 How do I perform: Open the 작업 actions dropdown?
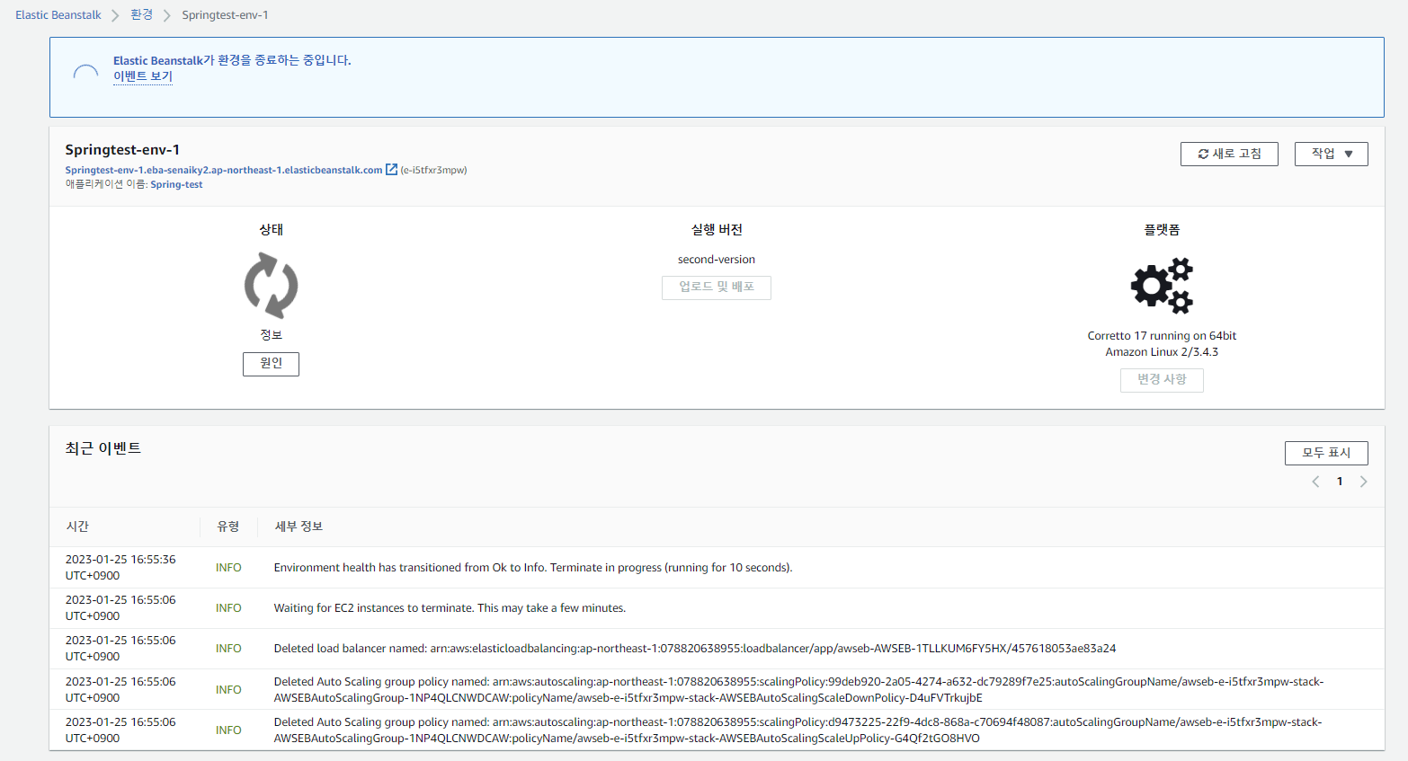coord(1331,154)
